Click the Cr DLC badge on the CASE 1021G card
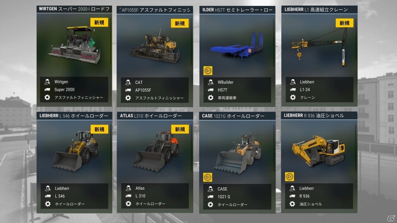The height and width of the screenshot is (223, 397). pyautogui.click(x=208, y=177)
